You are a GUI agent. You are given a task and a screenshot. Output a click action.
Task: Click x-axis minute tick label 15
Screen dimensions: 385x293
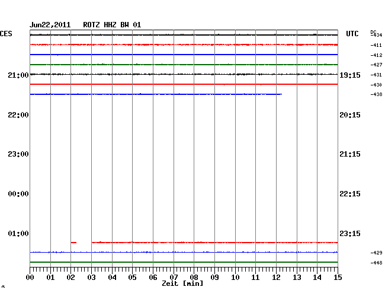click(338, 278)
